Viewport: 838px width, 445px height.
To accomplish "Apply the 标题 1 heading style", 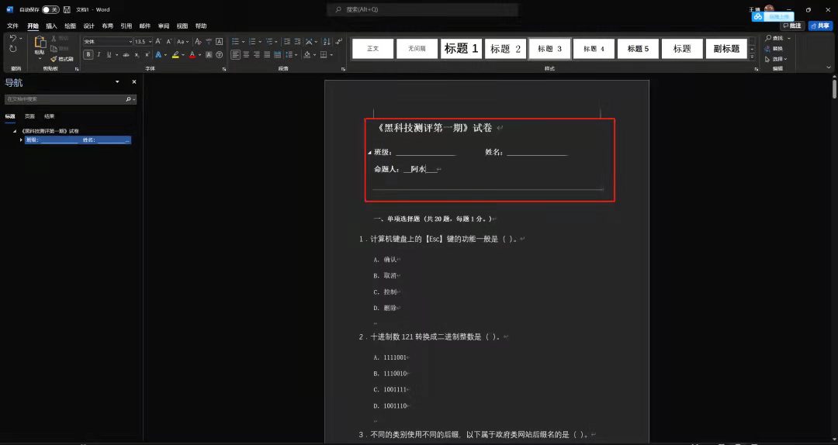I will 461,49.
